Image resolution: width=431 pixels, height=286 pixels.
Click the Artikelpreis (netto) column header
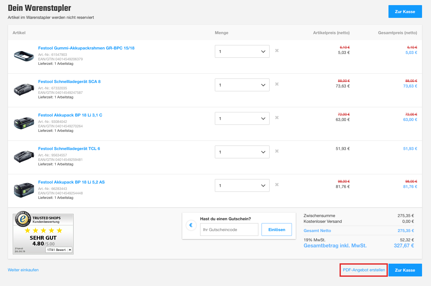click(x=331, y=33)
